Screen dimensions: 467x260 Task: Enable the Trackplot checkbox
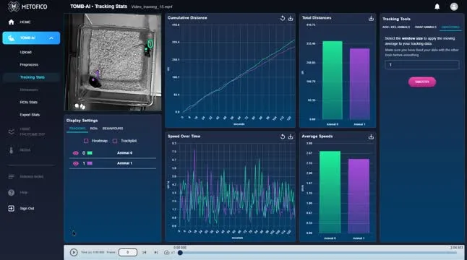(115, 141)
